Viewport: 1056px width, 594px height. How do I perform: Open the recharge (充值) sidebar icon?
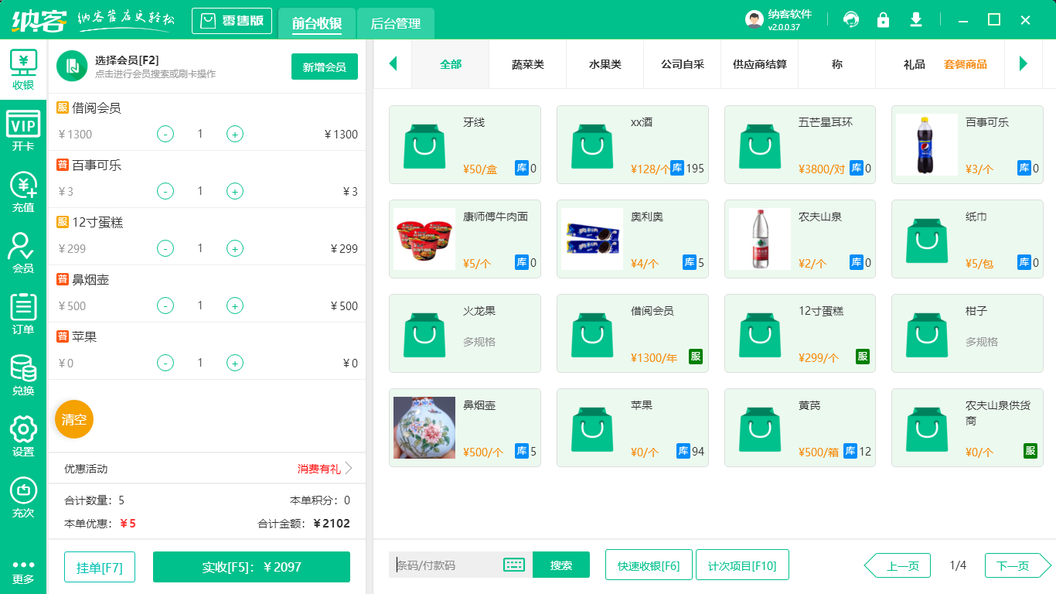point(23,191)
